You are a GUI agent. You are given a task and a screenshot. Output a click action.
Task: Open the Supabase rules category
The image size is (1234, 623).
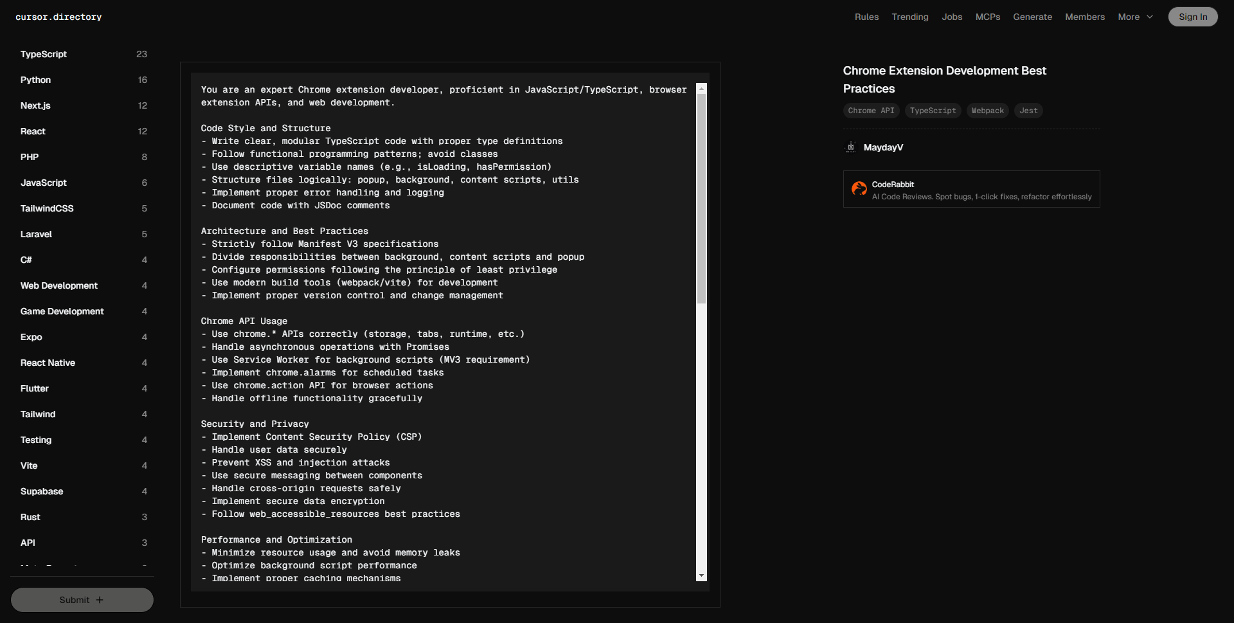42,491
